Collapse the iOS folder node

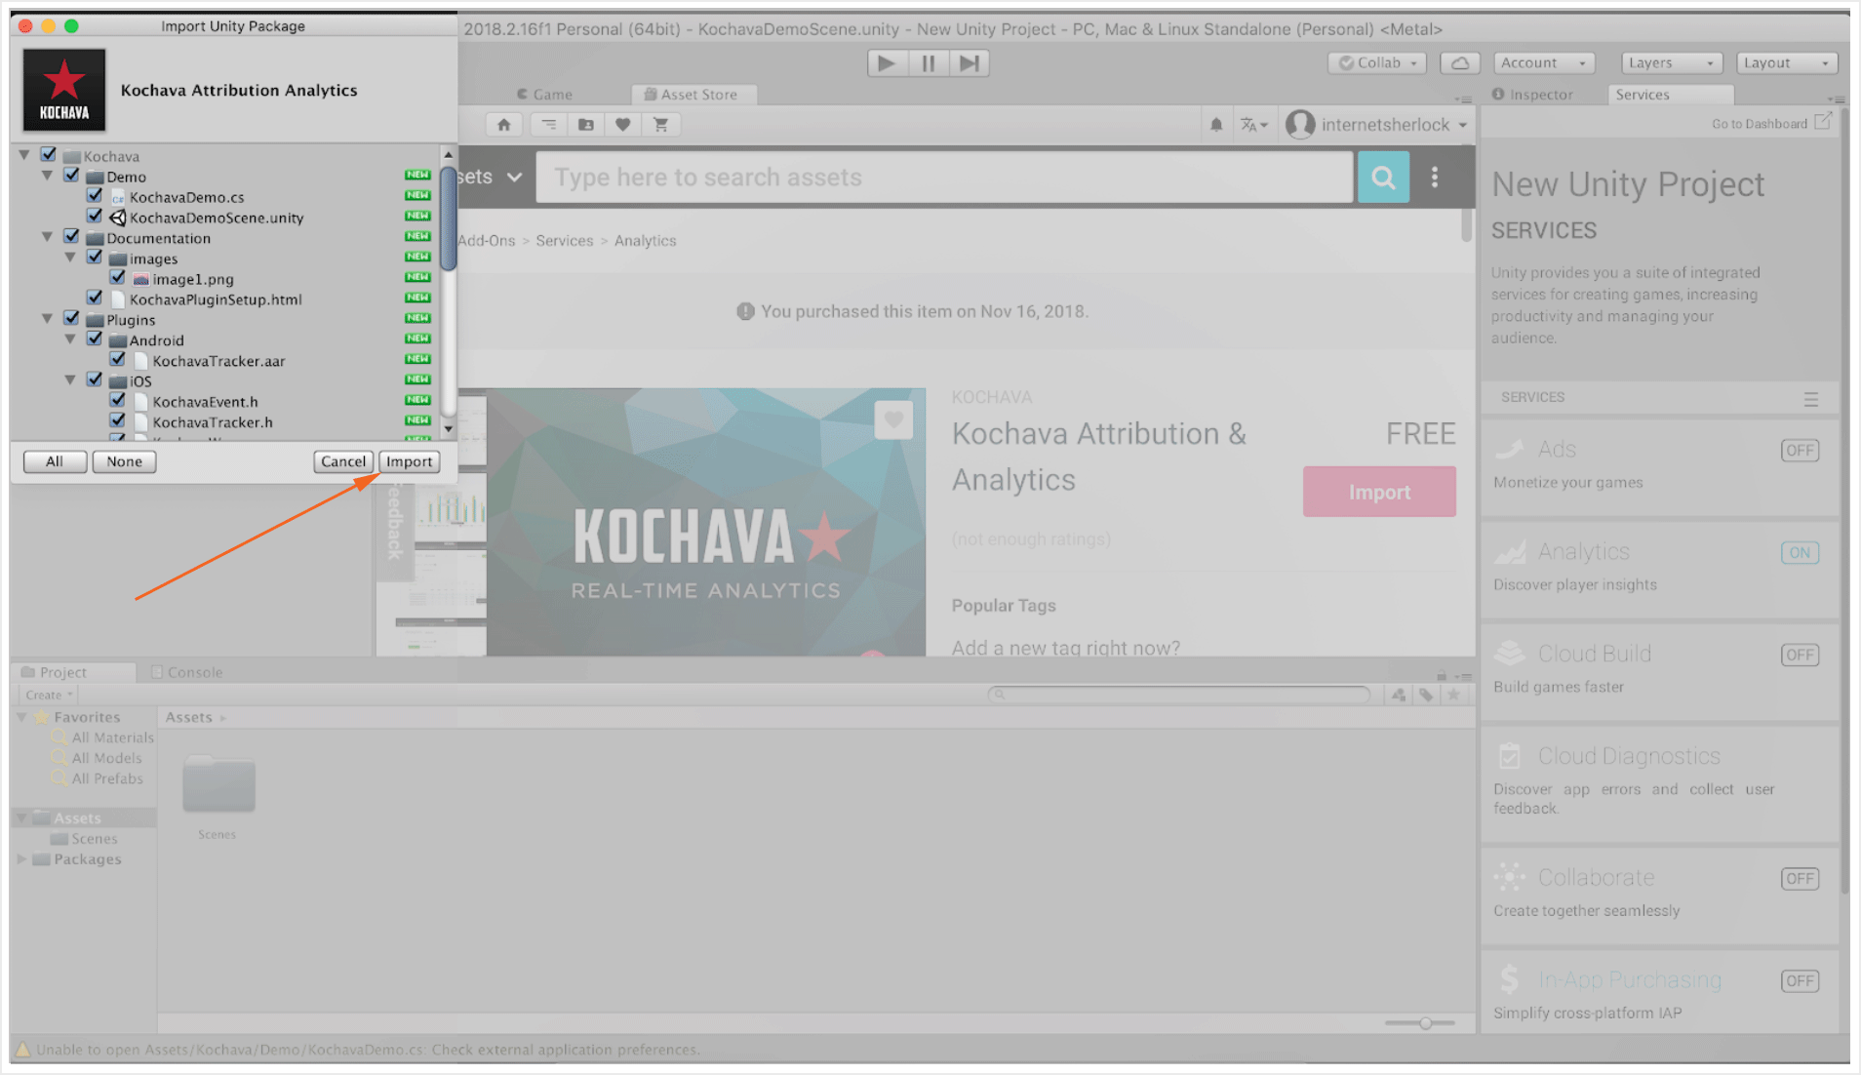point(71,380)
